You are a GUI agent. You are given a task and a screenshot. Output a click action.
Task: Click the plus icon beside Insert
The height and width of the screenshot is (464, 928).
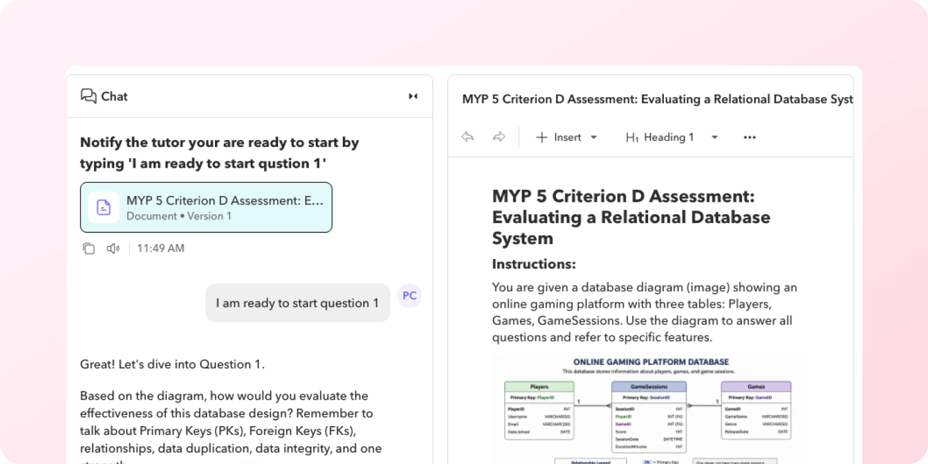tap(542, 137)
